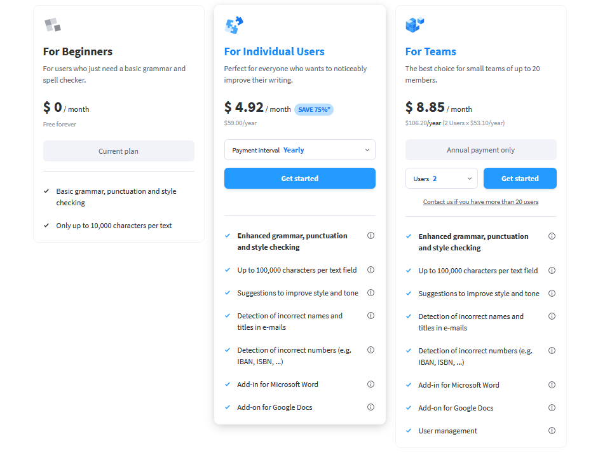The height and width of the screenshot is (455, 612).
Task: Show info for Teams incorrect names detection
Action: click(x=552, y=316)
